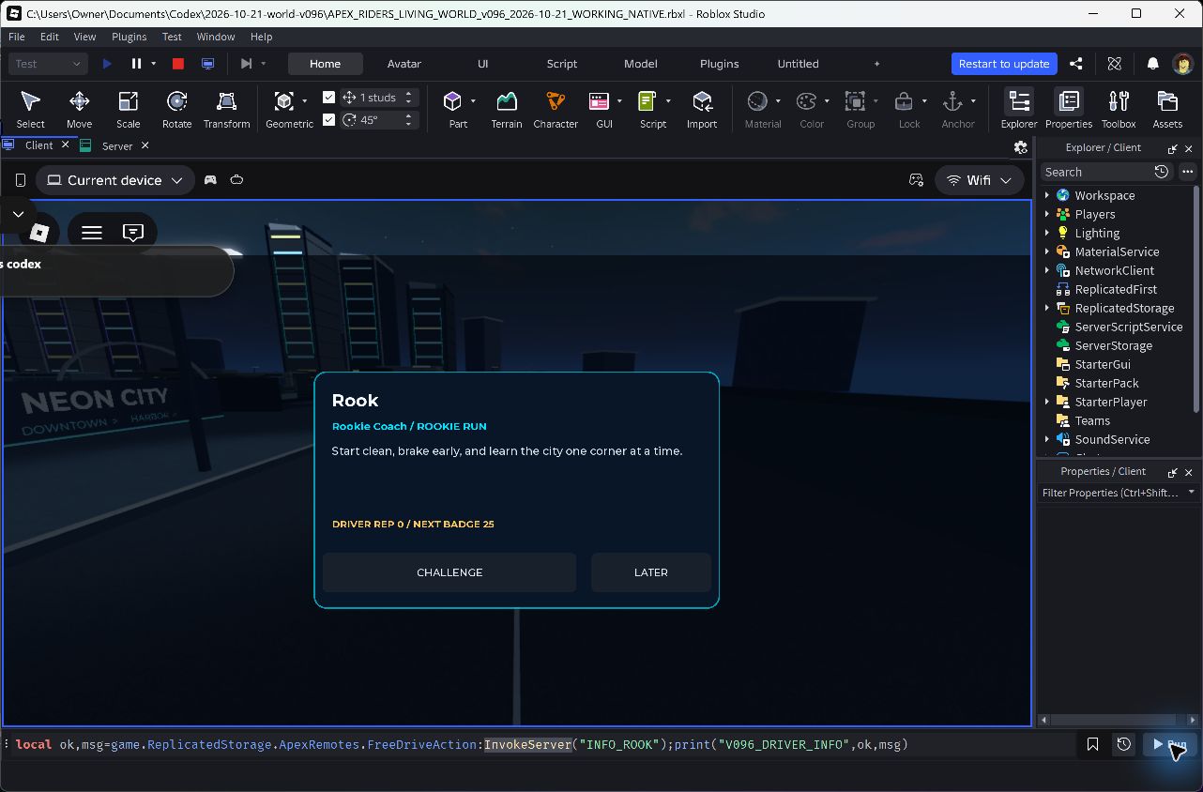The height and width of the screenshot is (792, 1203).
Task: Select the Scale tool
Action: 128,109
